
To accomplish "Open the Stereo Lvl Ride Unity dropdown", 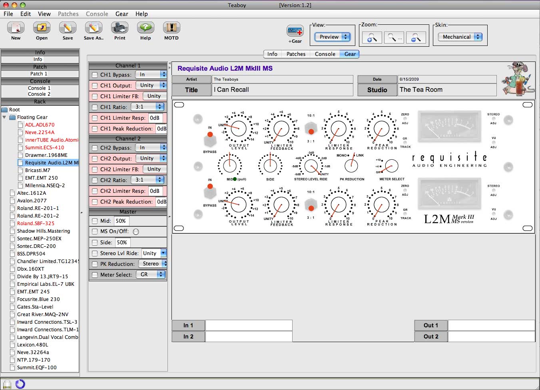I will coord(154,253).
